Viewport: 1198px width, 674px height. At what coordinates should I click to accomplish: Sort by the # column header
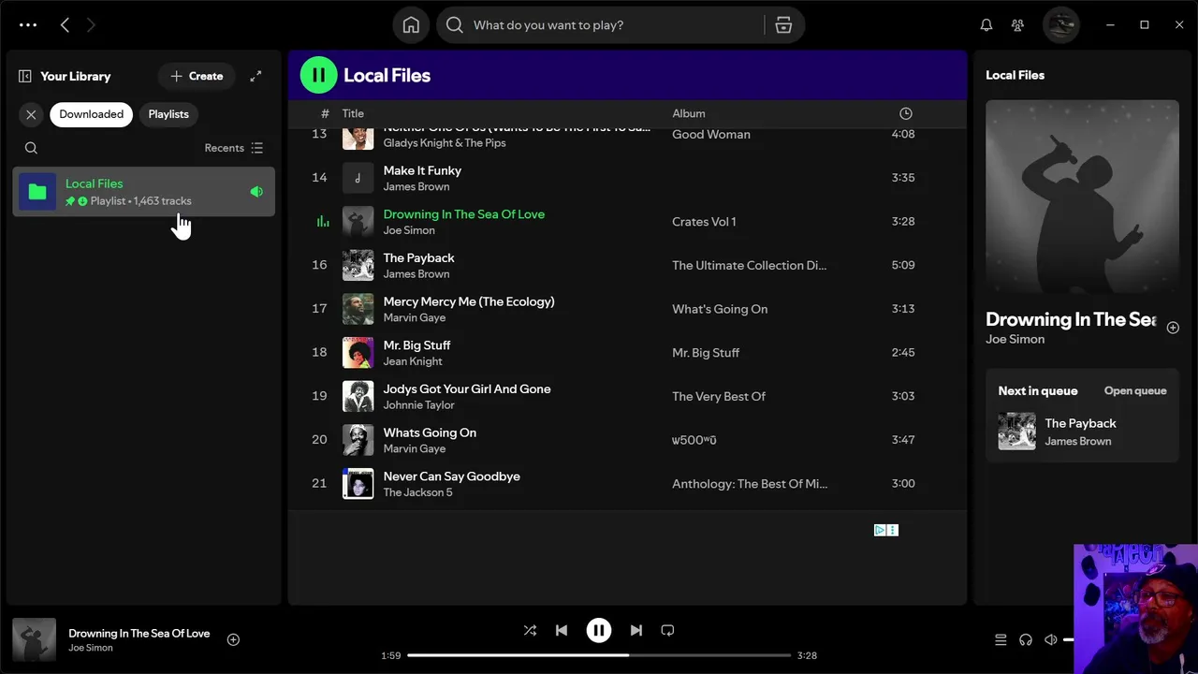coord(325,113)
